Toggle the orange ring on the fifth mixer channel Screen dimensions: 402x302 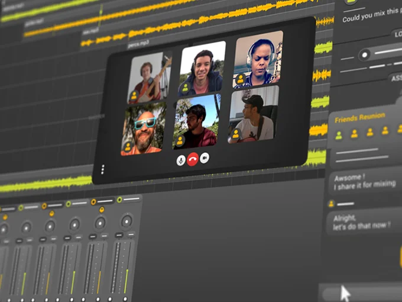[x=95, y=202]
